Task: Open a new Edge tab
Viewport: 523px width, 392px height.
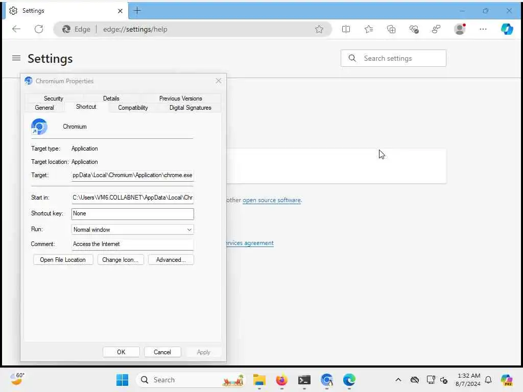Action: click(137, 11)
